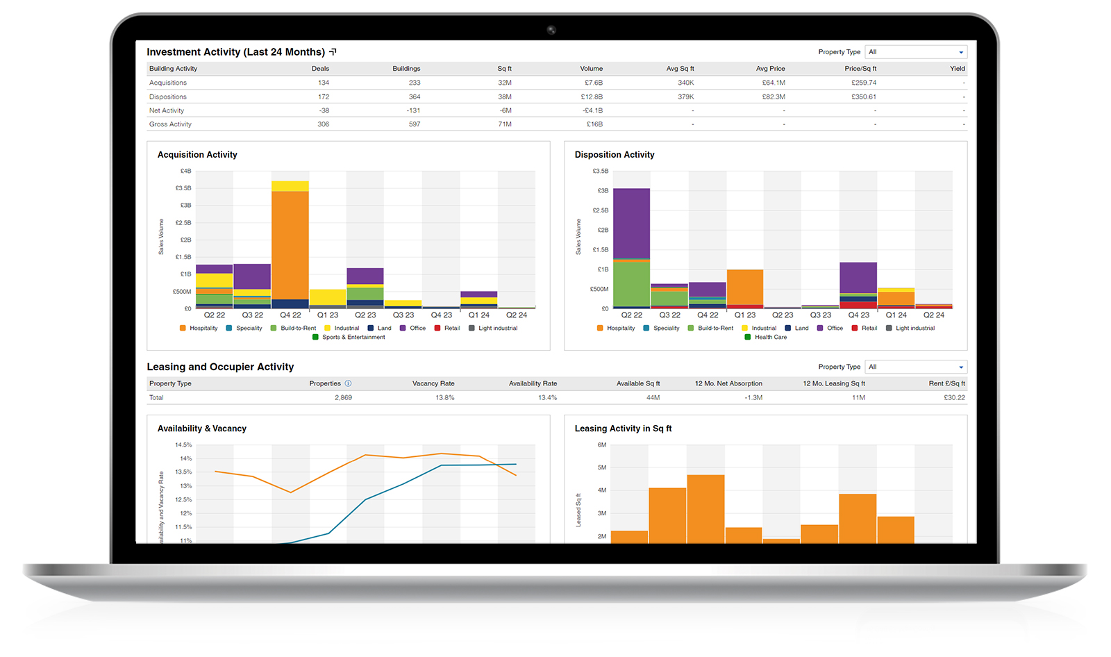
Task: Click Land legend marker in Acquisition chart
Action: (x=371, y=328)
